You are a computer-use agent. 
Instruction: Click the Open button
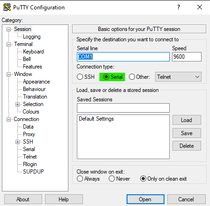pos(145,199)
